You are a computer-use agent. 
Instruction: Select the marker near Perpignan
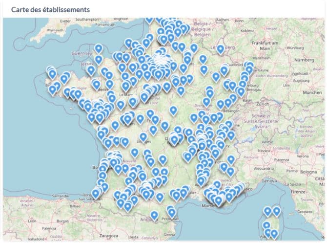[171, 213]
